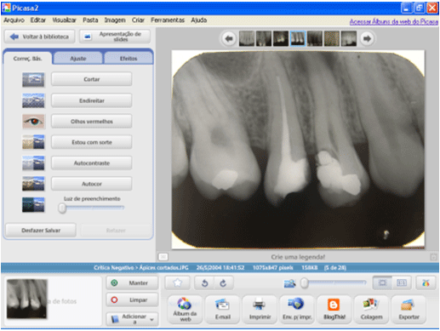Click Estou com sorte button
The image size is (440, 331).
point(92,142)
